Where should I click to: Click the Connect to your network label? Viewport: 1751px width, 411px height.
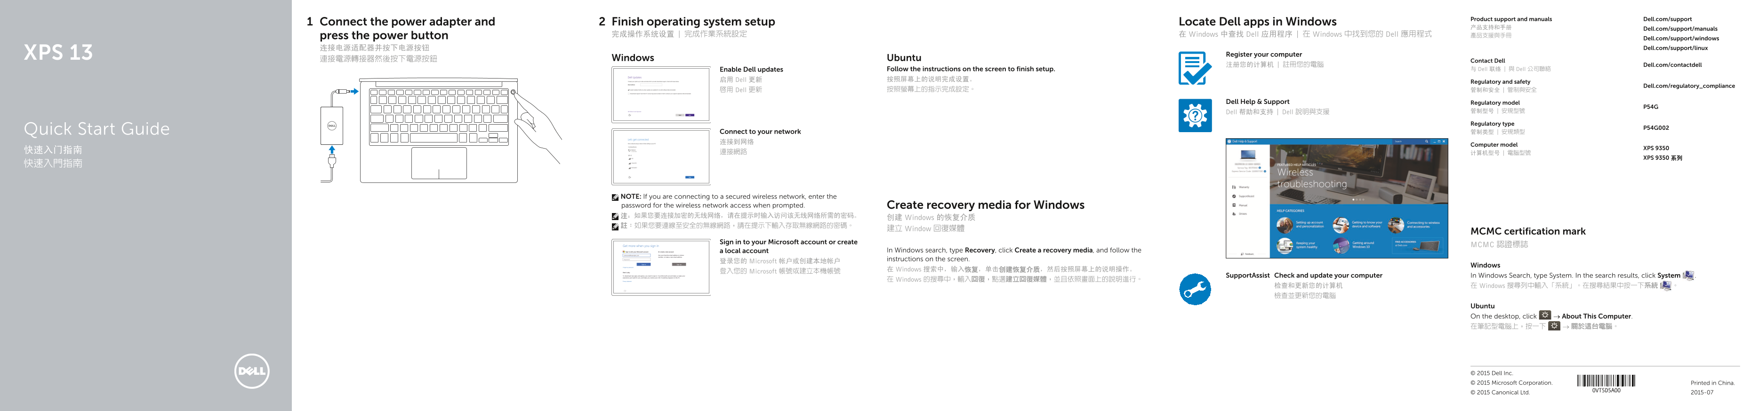760,131
